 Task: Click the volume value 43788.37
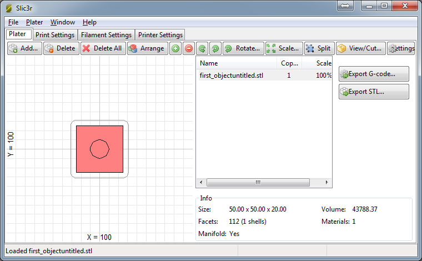365,209
